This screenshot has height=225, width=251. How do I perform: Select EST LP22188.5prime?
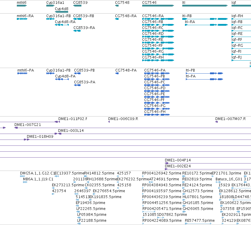pos(79,224)
